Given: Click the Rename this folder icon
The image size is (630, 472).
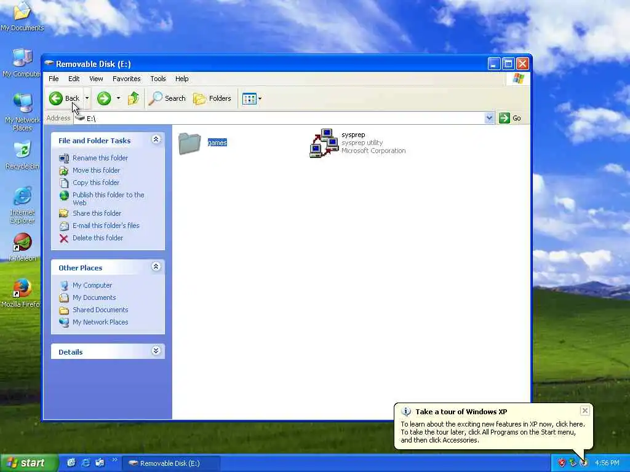Looking at the screenshot, I should click(x=64, y=159).
